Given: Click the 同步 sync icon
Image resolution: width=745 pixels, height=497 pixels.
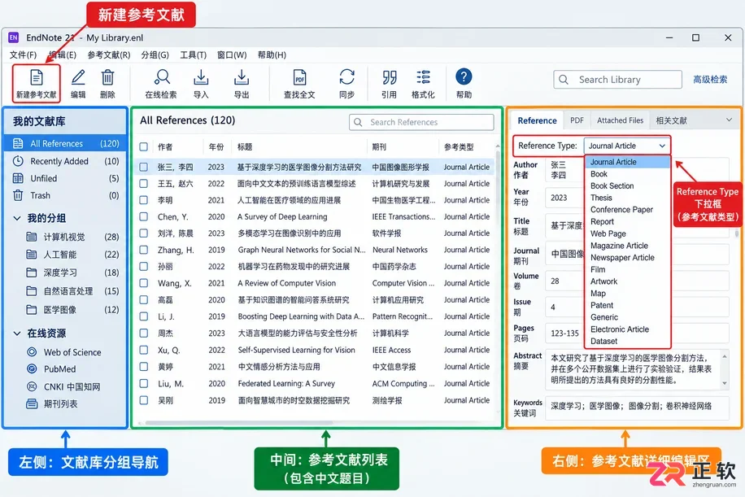Looking at the screenshot, I should click(346, 77).
